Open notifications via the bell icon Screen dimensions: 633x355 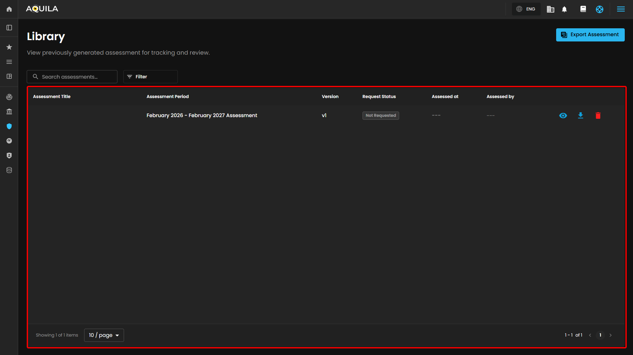point(564,9)
